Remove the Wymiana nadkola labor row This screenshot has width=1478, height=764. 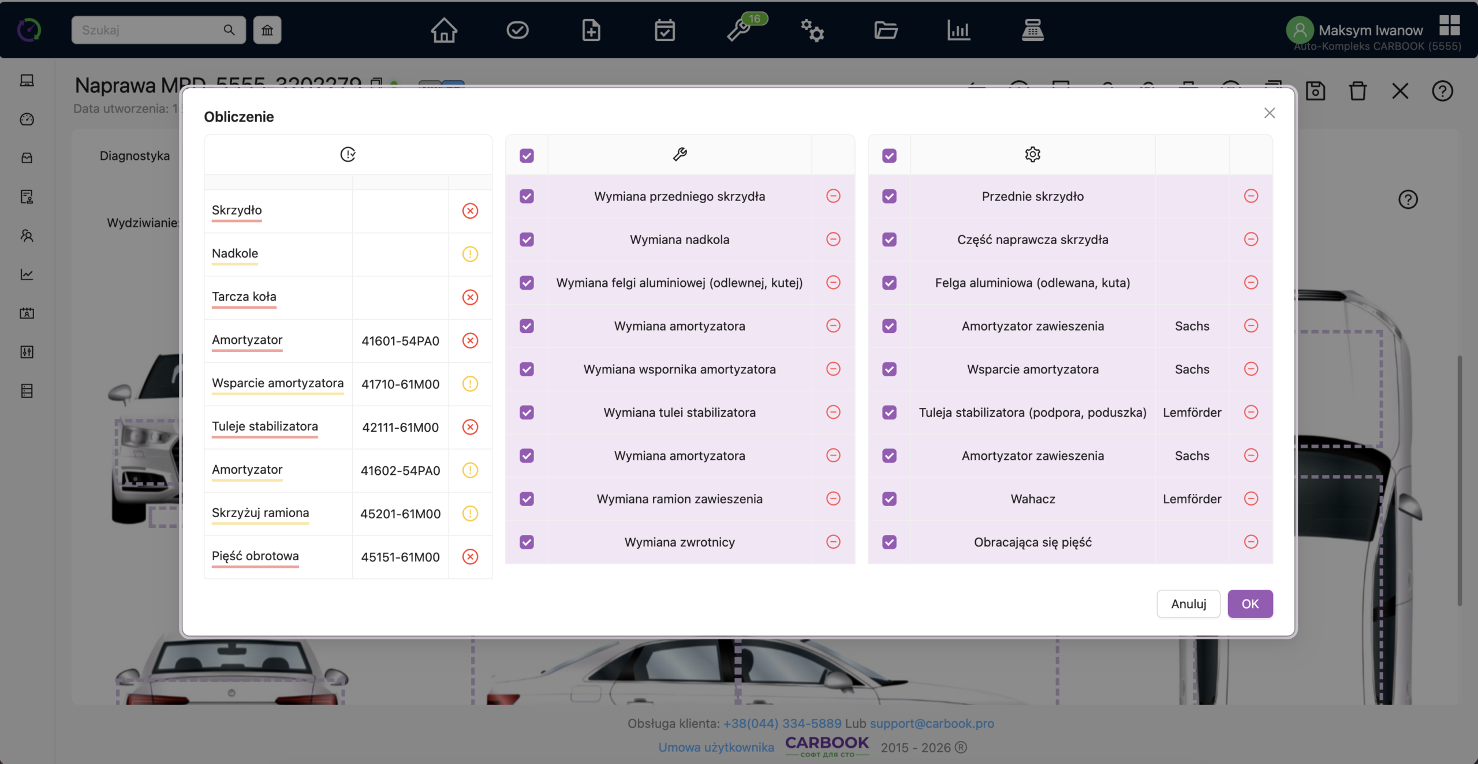[x=833, y=239]
